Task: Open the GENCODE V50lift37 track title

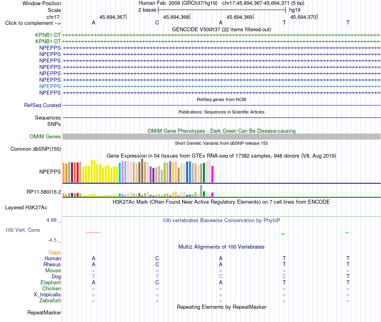Action: tap(221, 29)
